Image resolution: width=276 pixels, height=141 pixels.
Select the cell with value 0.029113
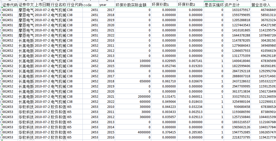[191, 117]
